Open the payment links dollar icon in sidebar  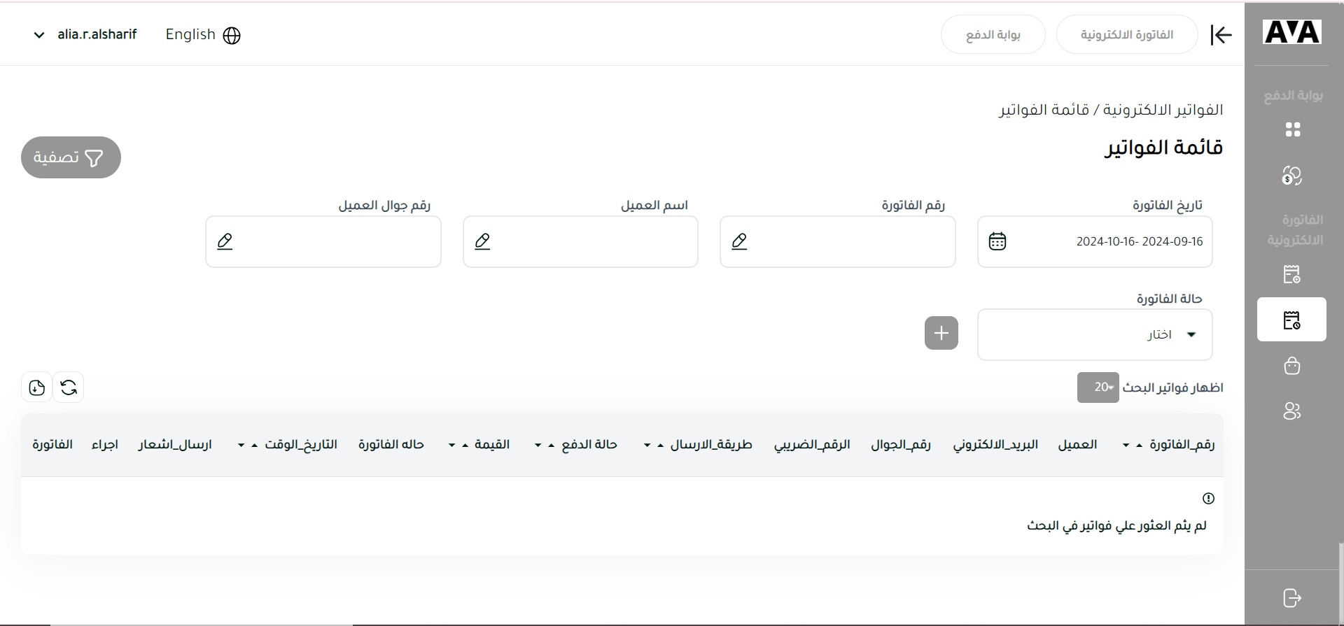pos(1292,176)
